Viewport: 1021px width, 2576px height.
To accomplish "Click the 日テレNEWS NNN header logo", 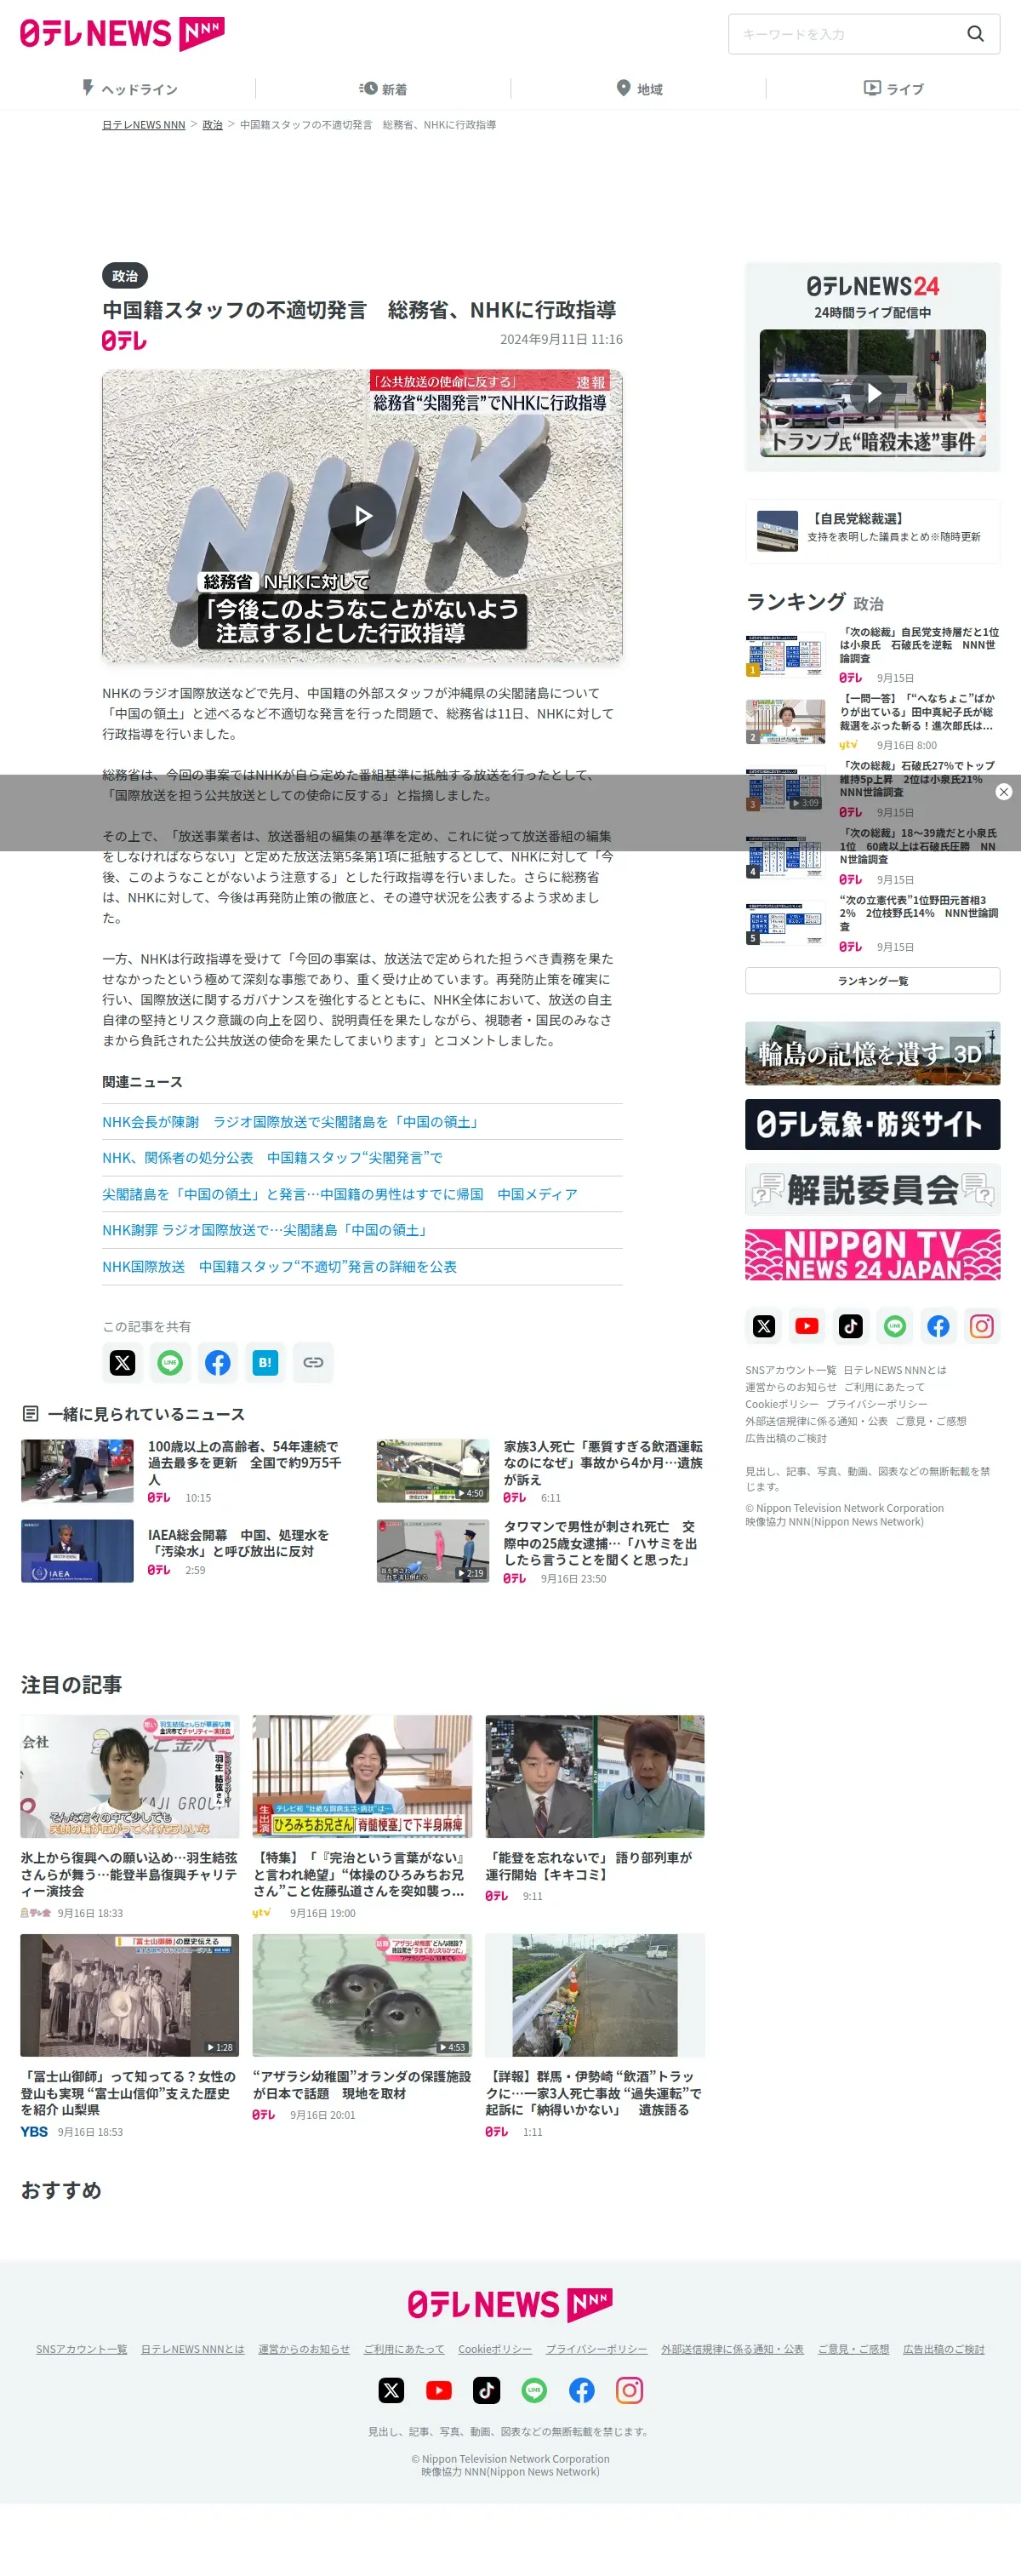I will click(122, 34).
